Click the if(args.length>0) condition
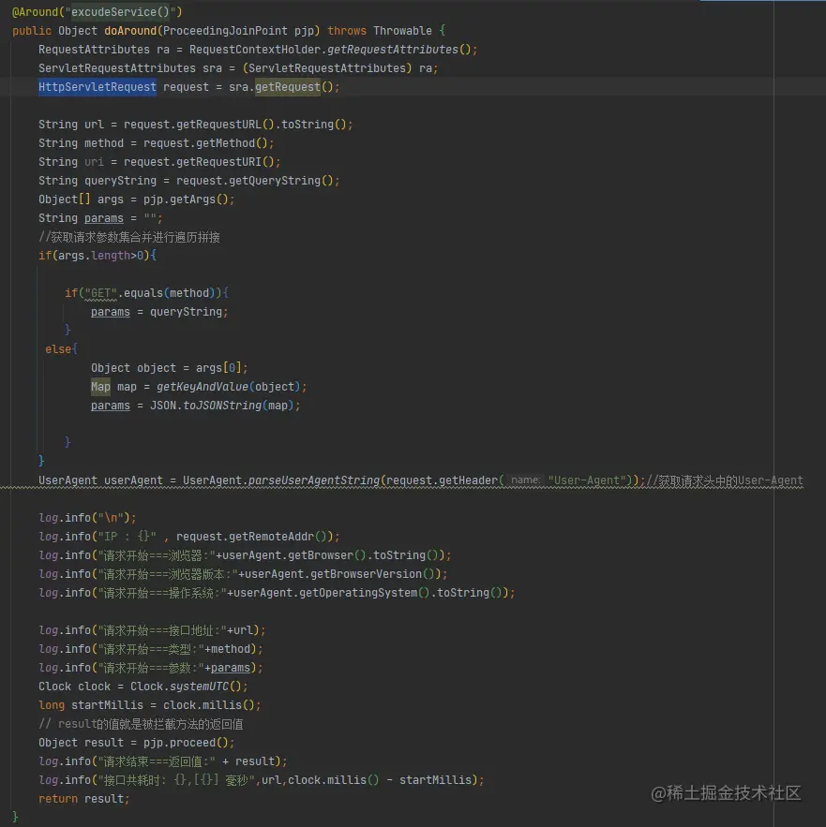The height and width of the screenshot is (827, 826). pyautogui.click(x=98, y=256)
